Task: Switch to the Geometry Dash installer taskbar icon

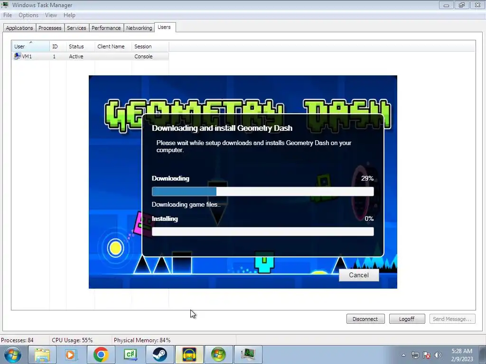Action: pyautogui.click(x=189, y=355)
